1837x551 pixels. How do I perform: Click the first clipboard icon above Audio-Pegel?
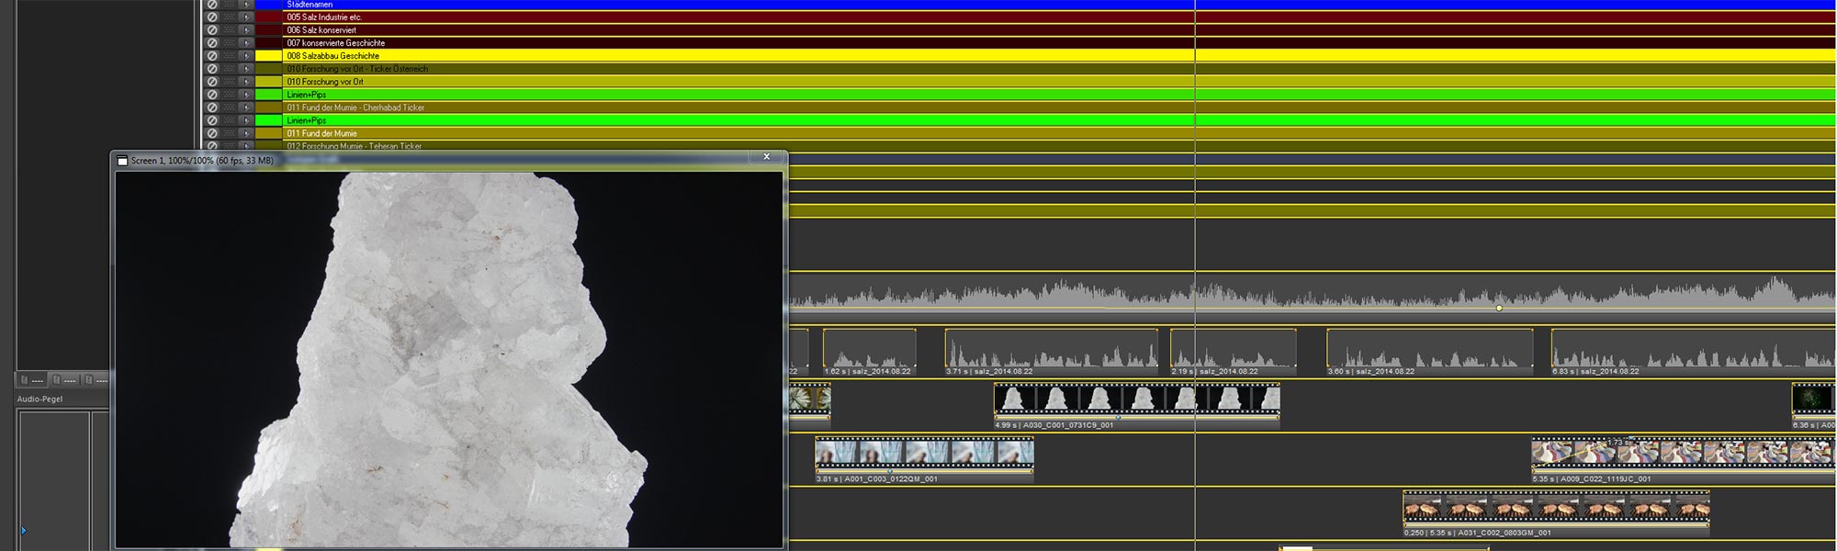(x=25, y=379)
